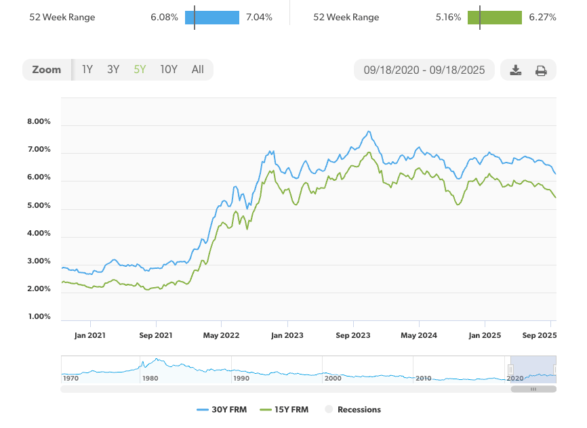The height and width of the screenshot is (428, 587).
Task: Open the 09/18/2020 - 09/18/2025 date range picker
Action: [x=424, y=70]
